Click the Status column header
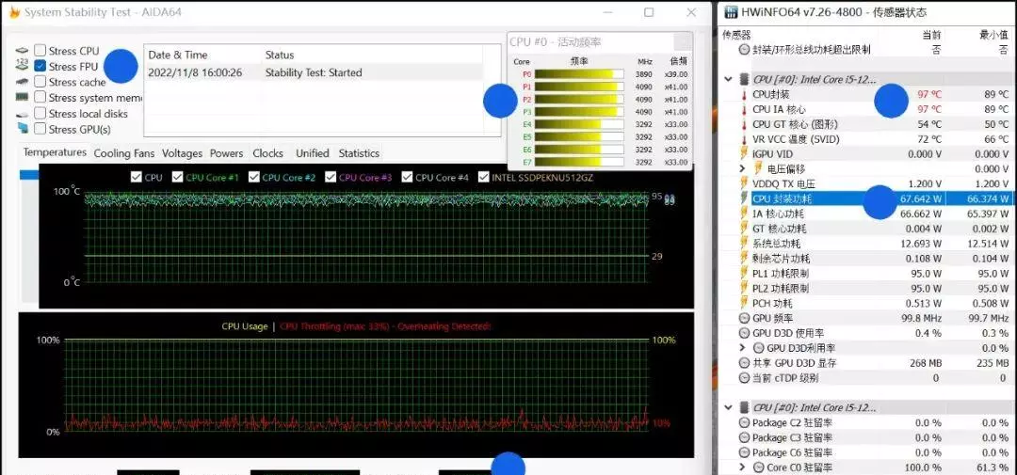The height and width of the screenshot is (475, 1017). 280,55
